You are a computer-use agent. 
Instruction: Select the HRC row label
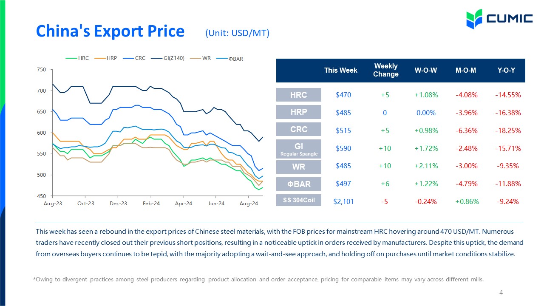click(298, 95)
